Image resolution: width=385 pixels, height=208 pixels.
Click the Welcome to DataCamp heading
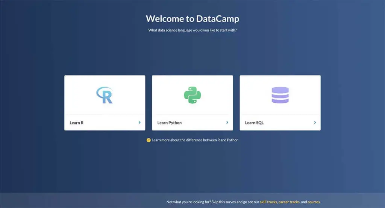point(192,19)
